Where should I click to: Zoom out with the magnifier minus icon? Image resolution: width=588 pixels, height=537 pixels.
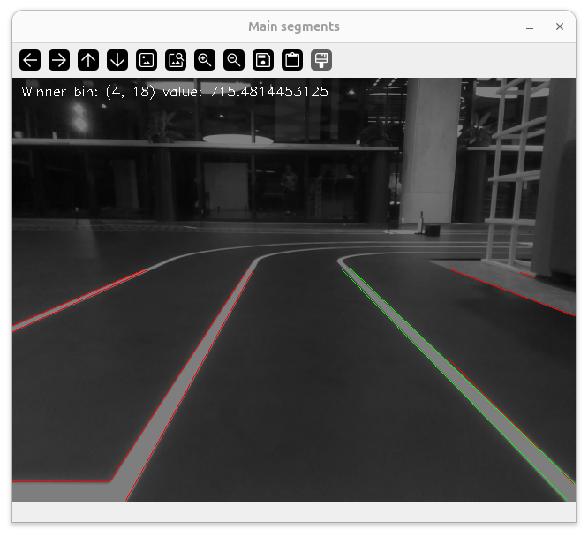pyautogui.click(x=234, y=60)
